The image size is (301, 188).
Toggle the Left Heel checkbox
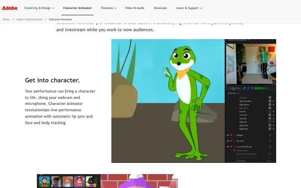click(x=270, y=118)
